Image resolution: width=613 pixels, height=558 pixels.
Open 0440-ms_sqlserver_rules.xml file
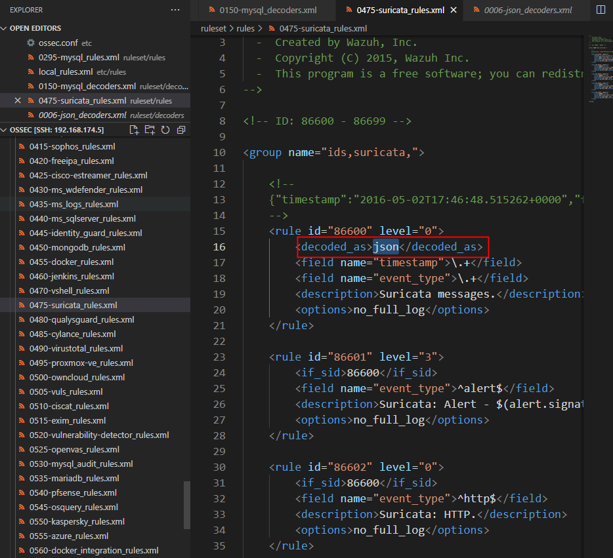pos(95,218)
